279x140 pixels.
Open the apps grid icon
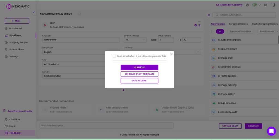tap(265, 5)
